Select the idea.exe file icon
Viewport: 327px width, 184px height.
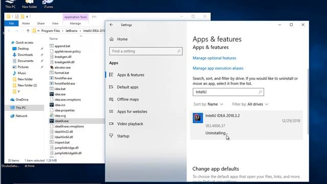(52, 94)
